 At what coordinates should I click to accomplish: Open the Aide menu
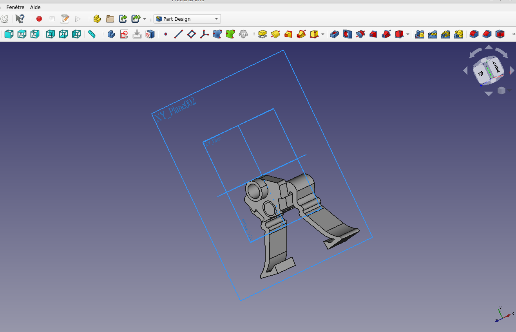(35, 7)
